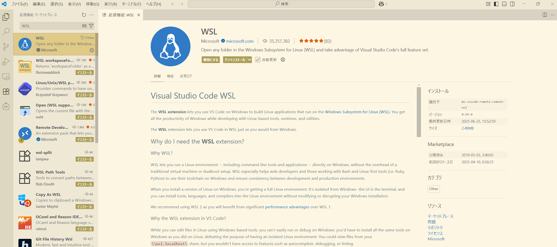Expand the アンインストール dropdown arrow
The width and height of the screenshot is (557, 247).
250,60
